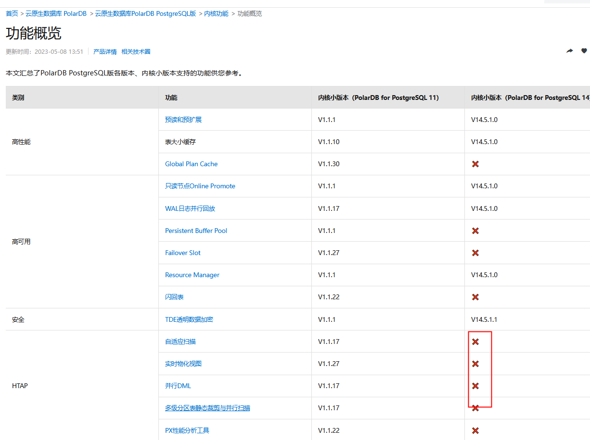This screenshot has height=440, width=590.
Task: Click the share arrow icon
Action: tap(570, 51)
